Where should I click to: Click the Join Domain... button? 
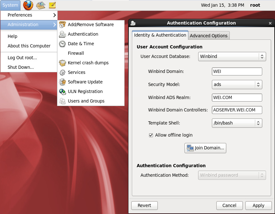[x=205, y=148]
